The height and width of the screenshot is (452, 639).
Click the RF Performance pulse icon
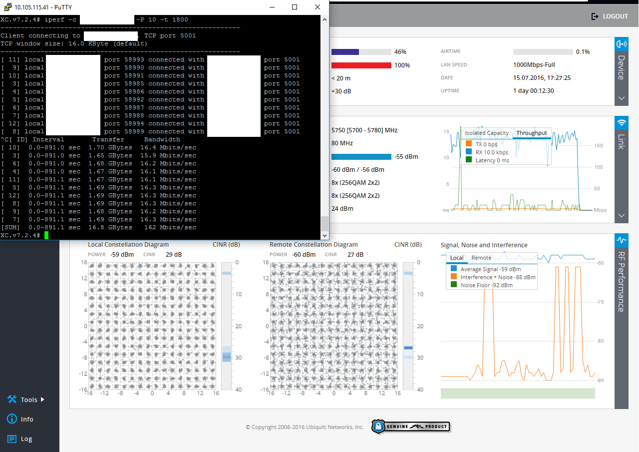tap(621, 240)
